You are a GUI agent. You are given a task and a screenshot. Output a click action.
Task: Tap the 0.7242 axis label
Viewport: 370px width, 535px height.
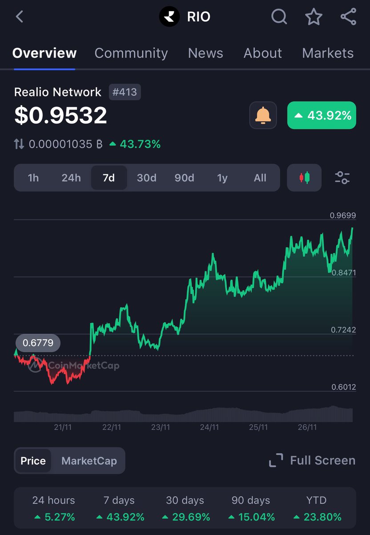pos(344,330)
